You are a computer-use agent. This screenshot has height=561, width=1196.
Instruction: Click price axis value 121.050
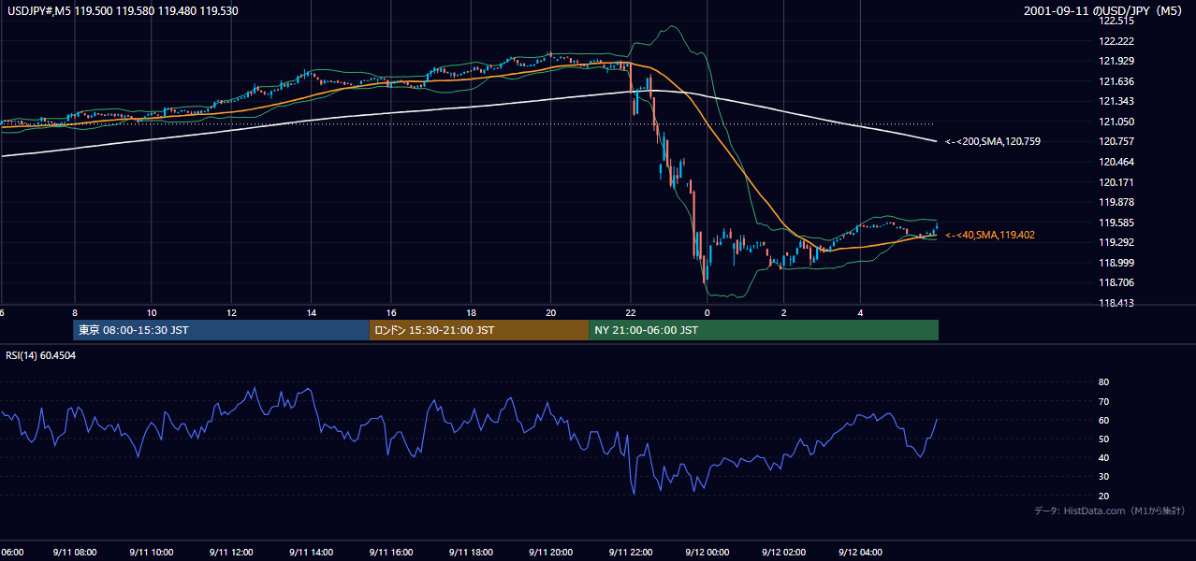pyautogui.click(x=1117, y=122)
